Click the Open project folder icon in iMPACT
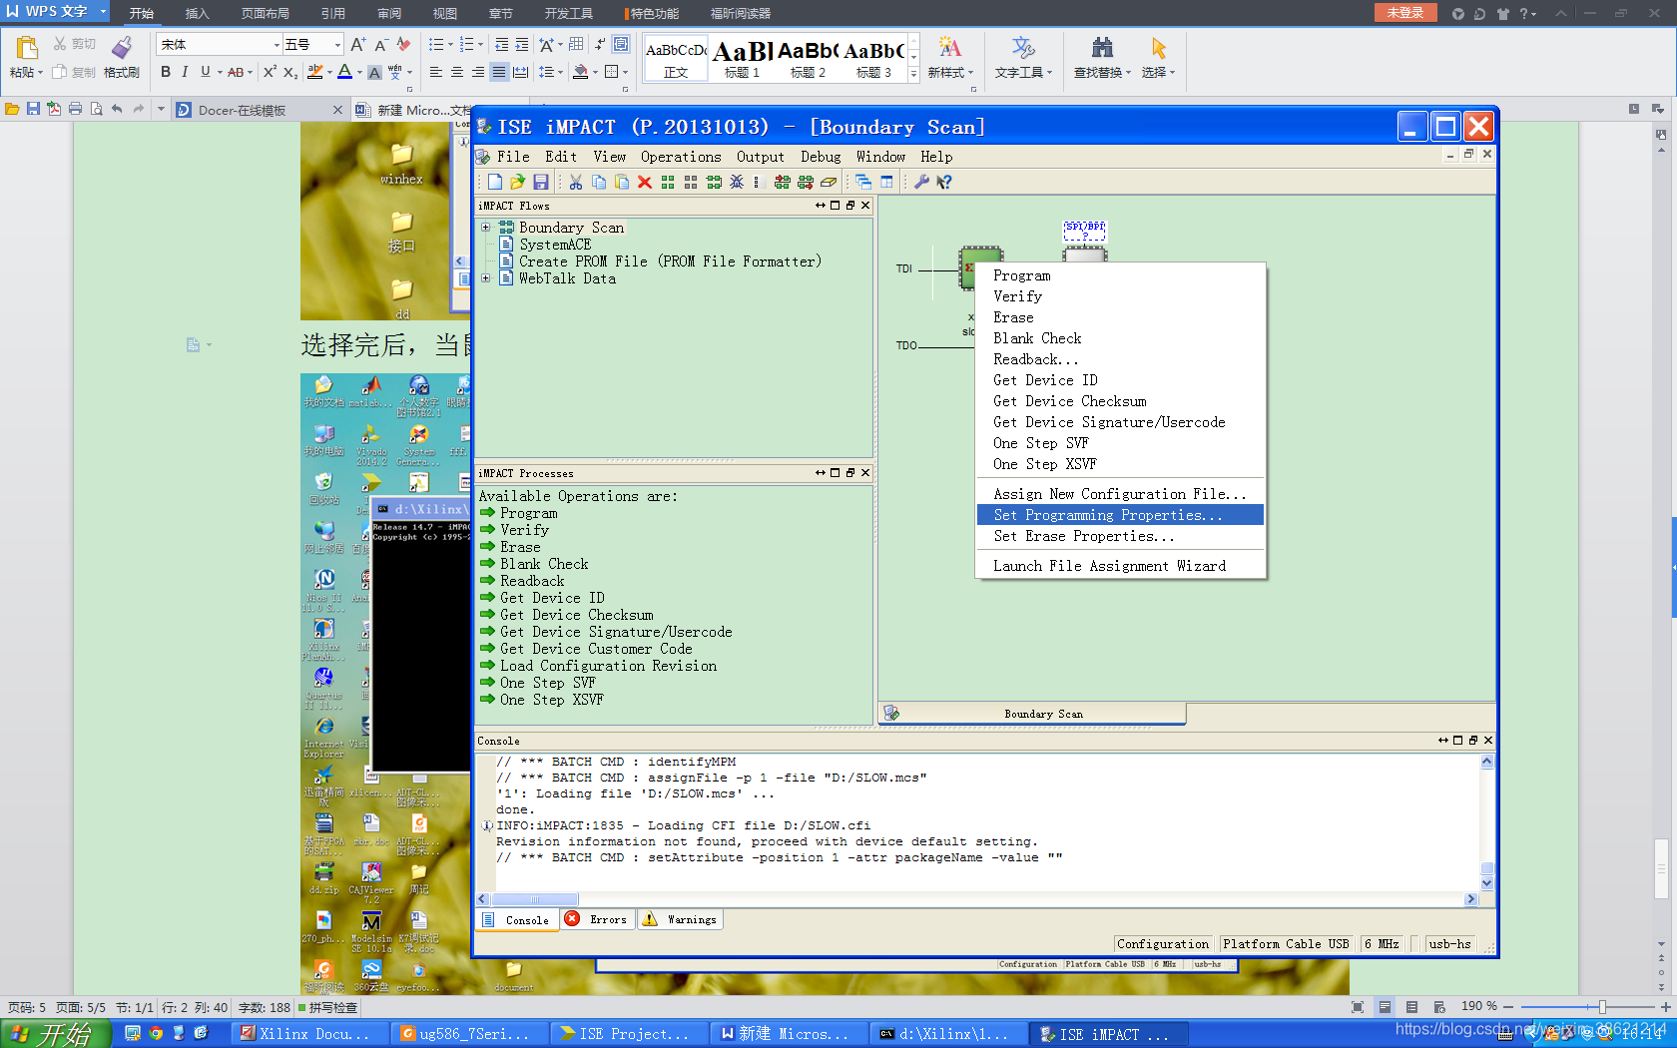This screenshot has height=1048, width=1677. click(x=517, y=182)
